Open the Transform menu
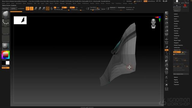Viewport: 192px width, 108px height. 118,3
